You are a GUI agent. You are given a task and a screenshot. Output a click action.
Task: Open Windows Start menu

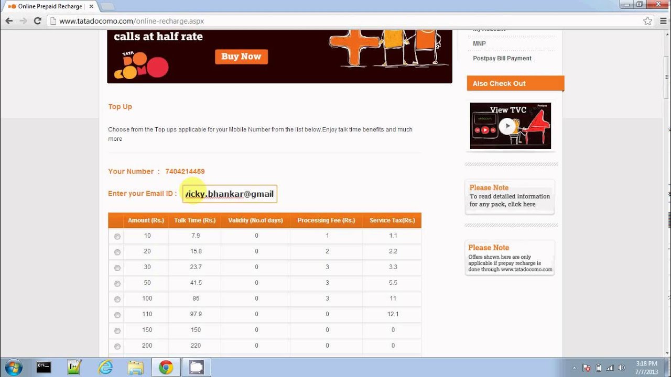point(13,367)
